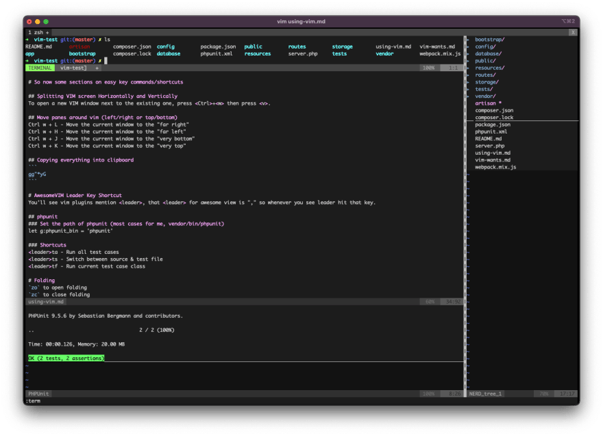Screen dimensions: 603x436
Task: Click the '<leader>tf - Run current test case class' line
Action: [x=86, y=266]
